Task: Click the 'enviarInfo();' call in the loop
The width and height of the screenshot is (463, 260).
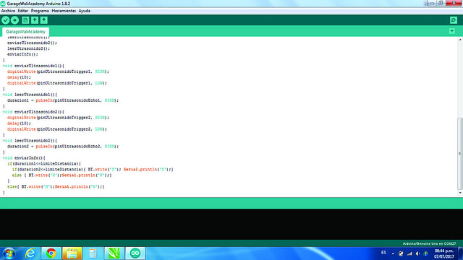Action: (x=22, y=54)
